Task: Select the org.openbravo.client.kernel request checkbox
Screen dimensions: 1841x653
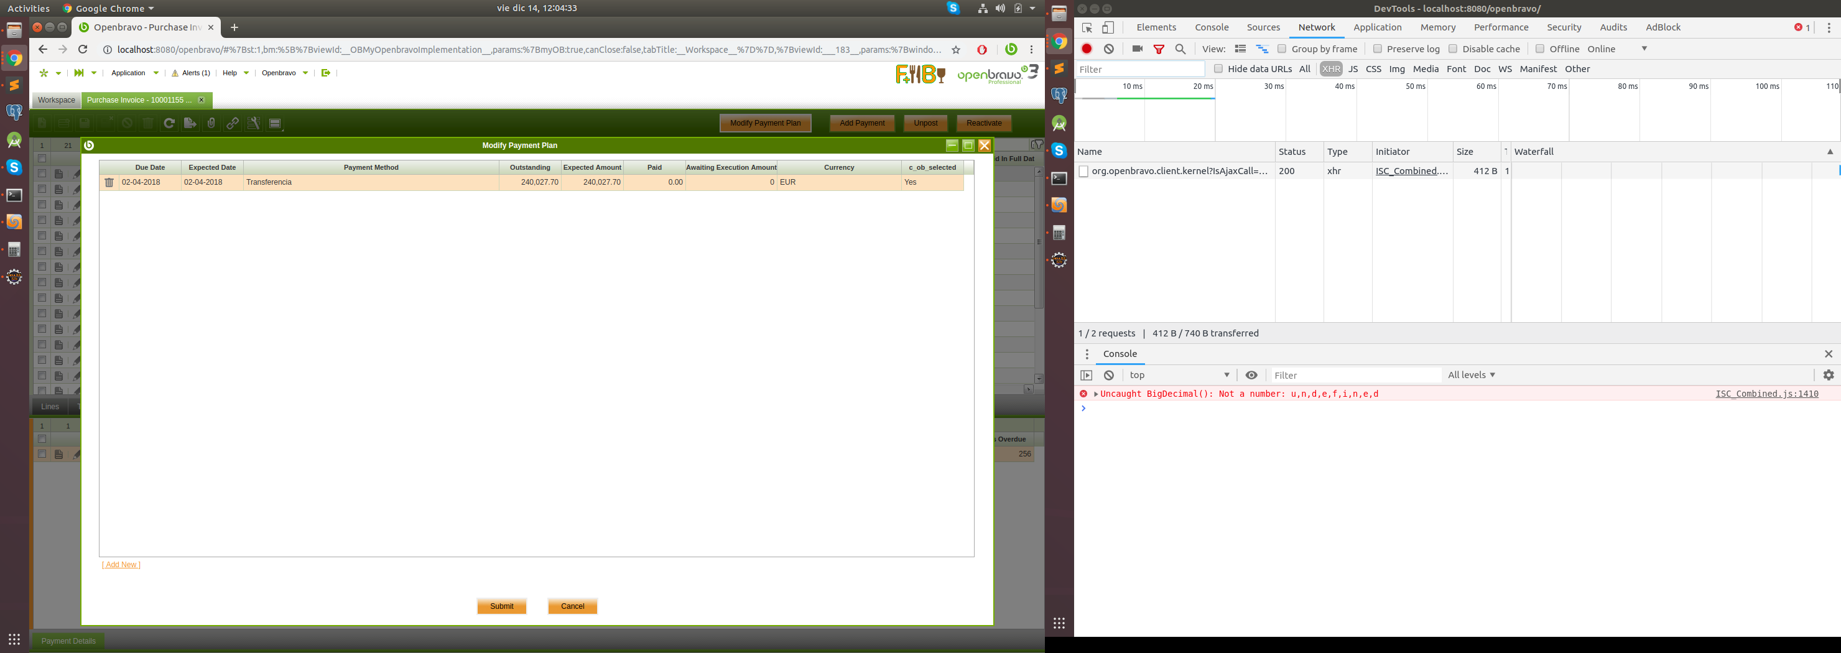Action: coord(1083,172)
